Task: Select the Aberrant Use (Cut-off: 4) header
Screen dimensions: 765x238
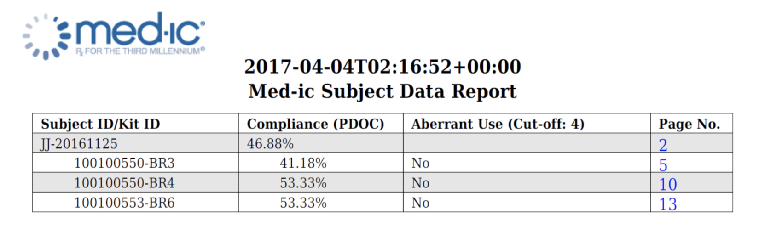Action: (498, 124)
